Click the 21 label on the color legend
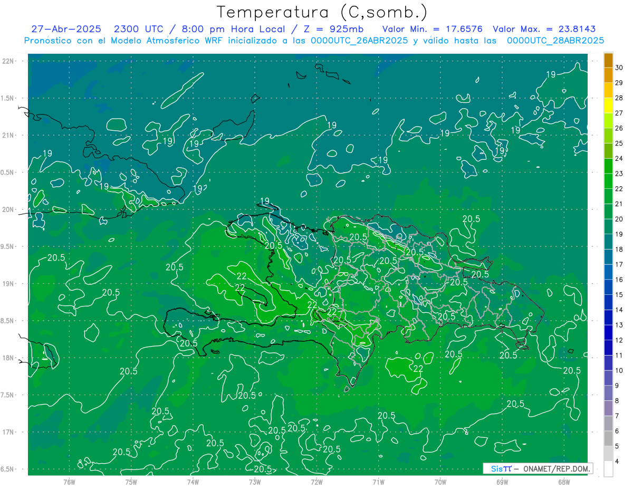The height and width of the screenshot is (489, 633). pyautogui.click(x=619, y=204)
